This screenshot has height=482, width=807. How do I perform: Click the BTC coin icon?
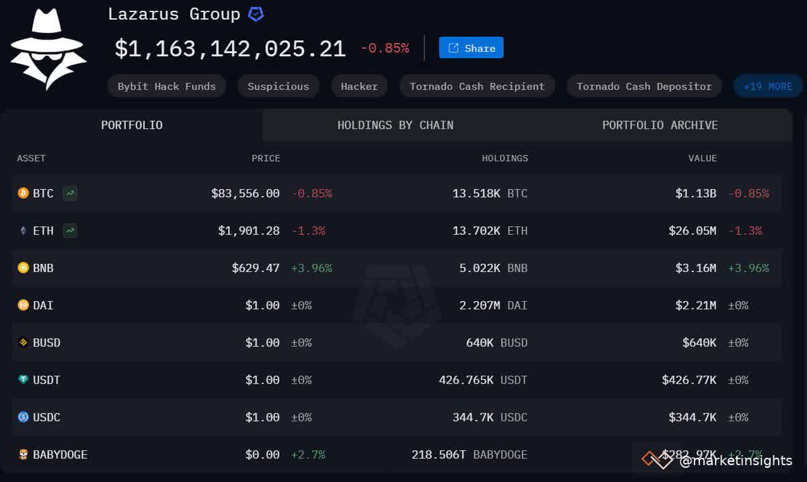point(24,193)
